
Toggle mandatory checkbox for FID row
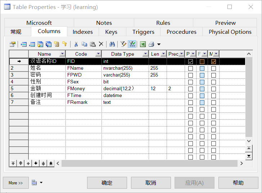(x=213, y=62)
